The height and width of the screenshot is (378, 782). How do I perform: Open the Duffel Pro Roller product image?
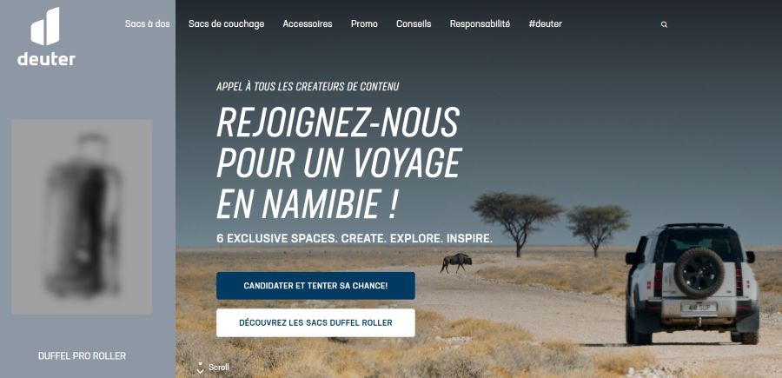[x=82, y=217]
